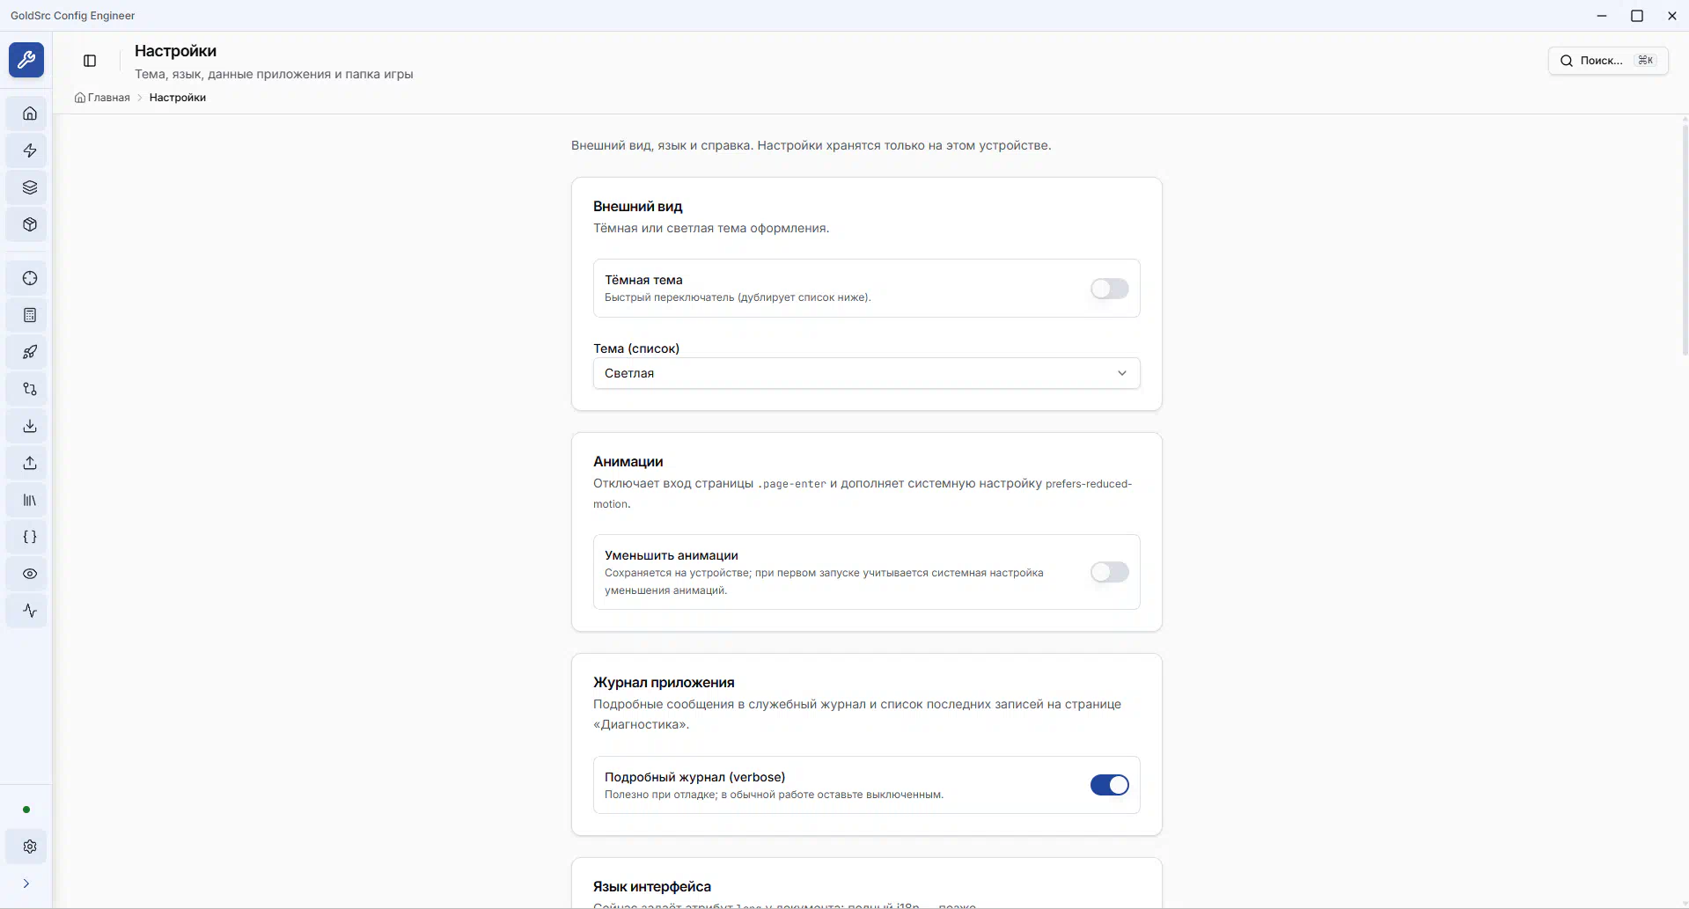The image size is (1689, 909).
Task: Click the rocket launch sidebar icon
Action: tap(30, 352)
